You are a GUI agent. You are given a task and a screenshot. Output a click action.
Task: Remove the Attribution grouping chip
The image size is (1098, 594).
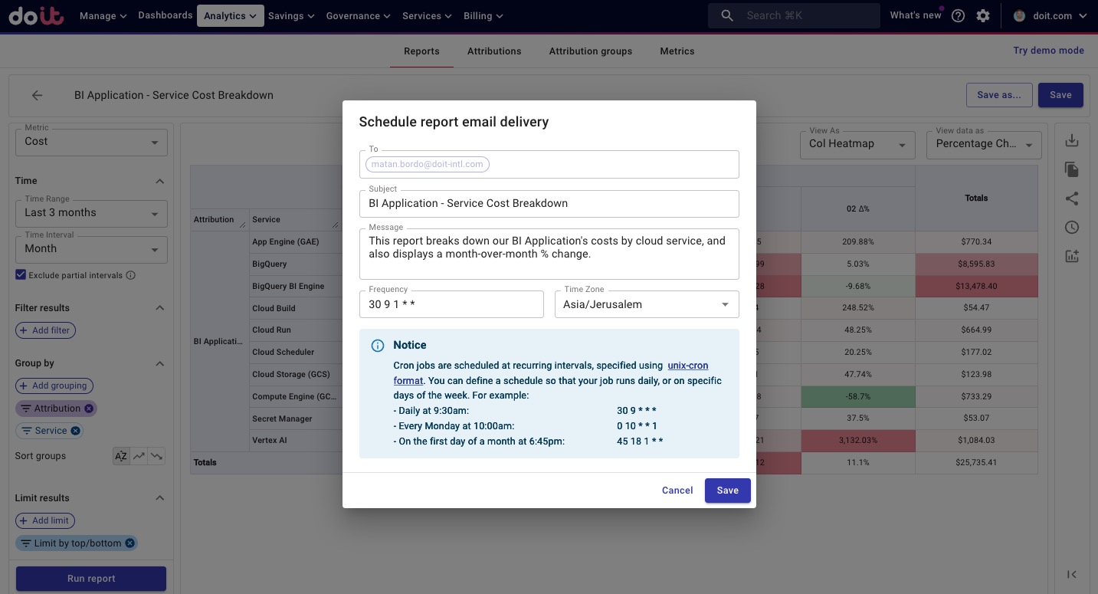pyautogui.click(x=89, y=409)
